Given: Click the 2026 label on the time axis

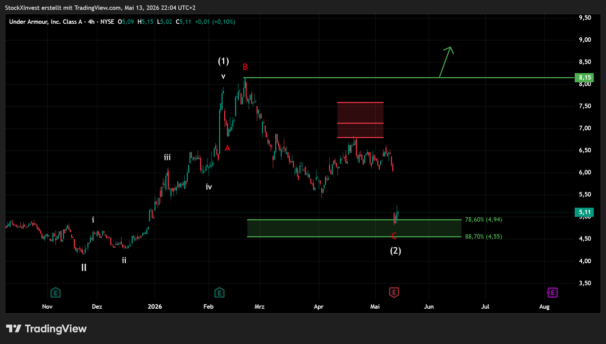Looking at the screenshot, I should (x=155, y=306).
